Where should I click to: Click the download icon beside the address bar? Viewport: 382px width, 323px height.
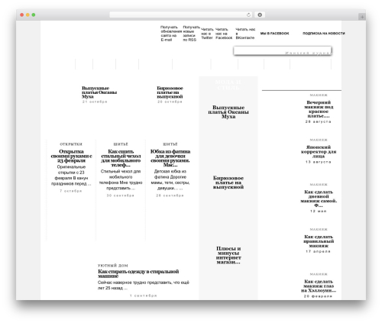tap(260, 15)
